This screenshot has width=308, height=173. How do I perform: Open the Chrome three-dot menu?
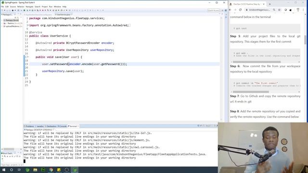(x=304, y=10)
